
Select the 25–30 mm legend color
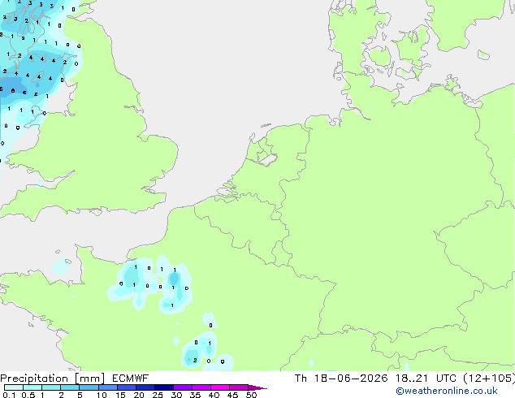pos(163,387)
